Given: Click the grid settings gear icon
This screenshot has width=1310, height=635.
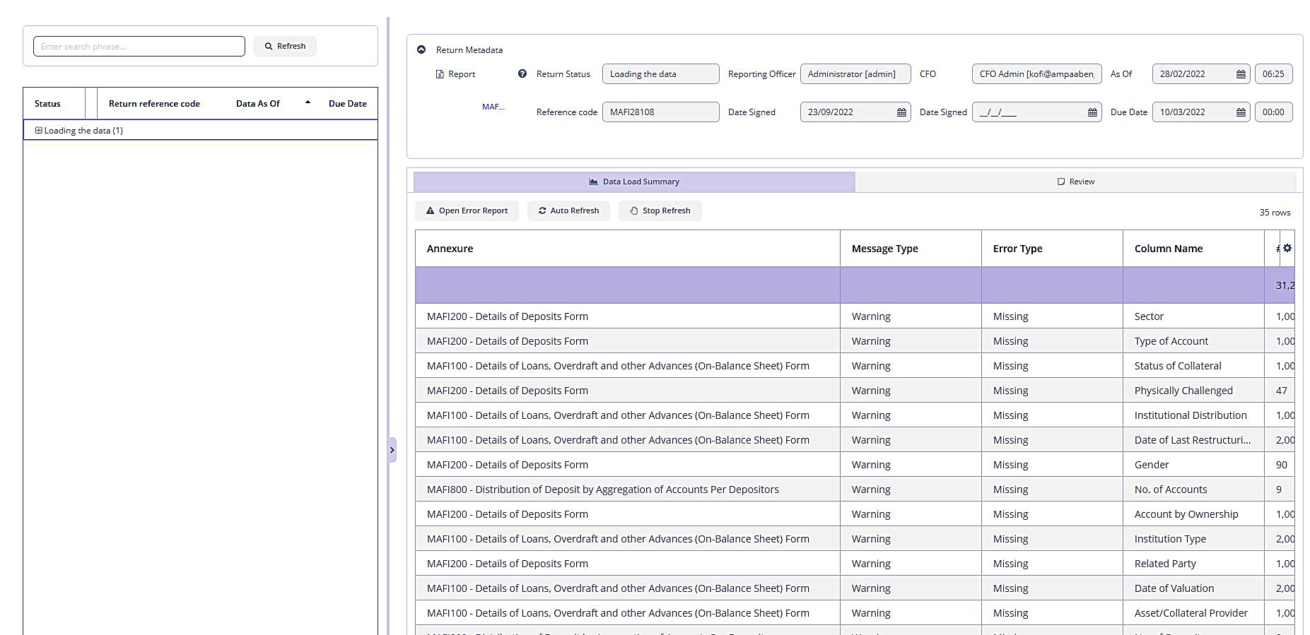Looking at the screenshot, I should point(1287,248).
